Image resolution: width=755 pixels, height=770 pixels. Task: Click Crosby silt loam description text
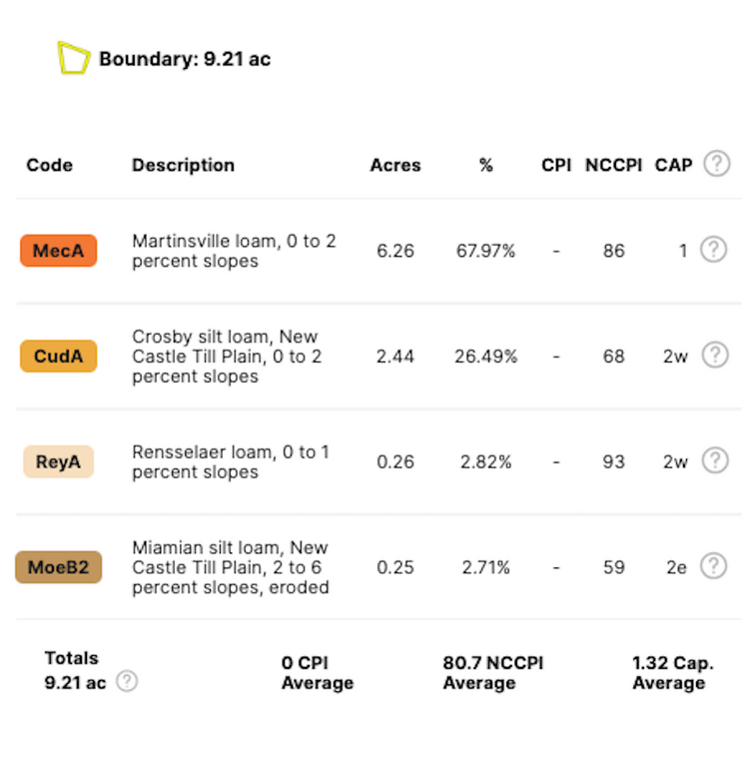point(227,357)
